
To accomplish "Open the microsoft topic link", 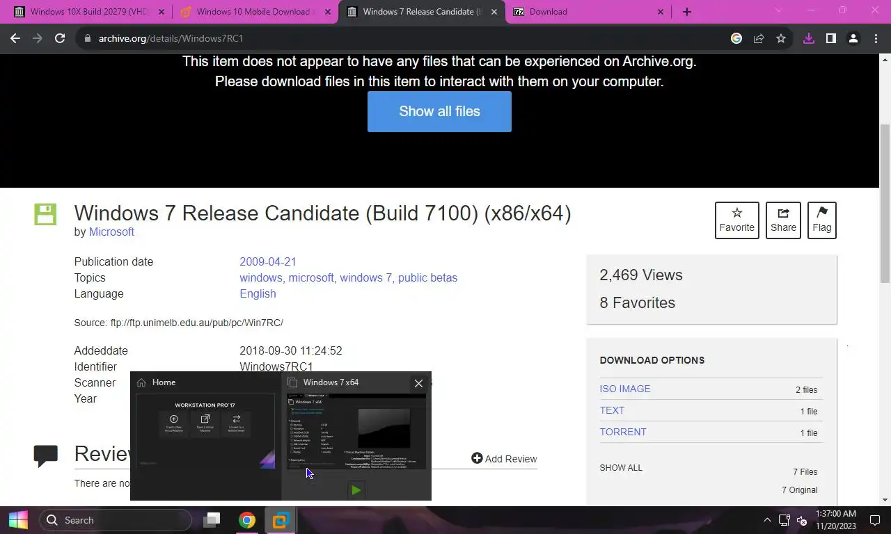I will click(311, 277).
